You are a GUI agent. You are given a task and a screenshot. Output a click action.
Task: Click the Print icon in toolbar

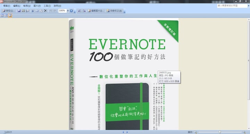point(23,11)
